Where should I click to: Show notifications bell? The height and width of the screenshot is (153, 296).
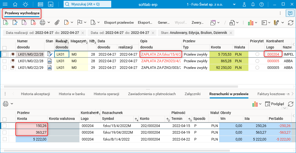coord(253,4)
